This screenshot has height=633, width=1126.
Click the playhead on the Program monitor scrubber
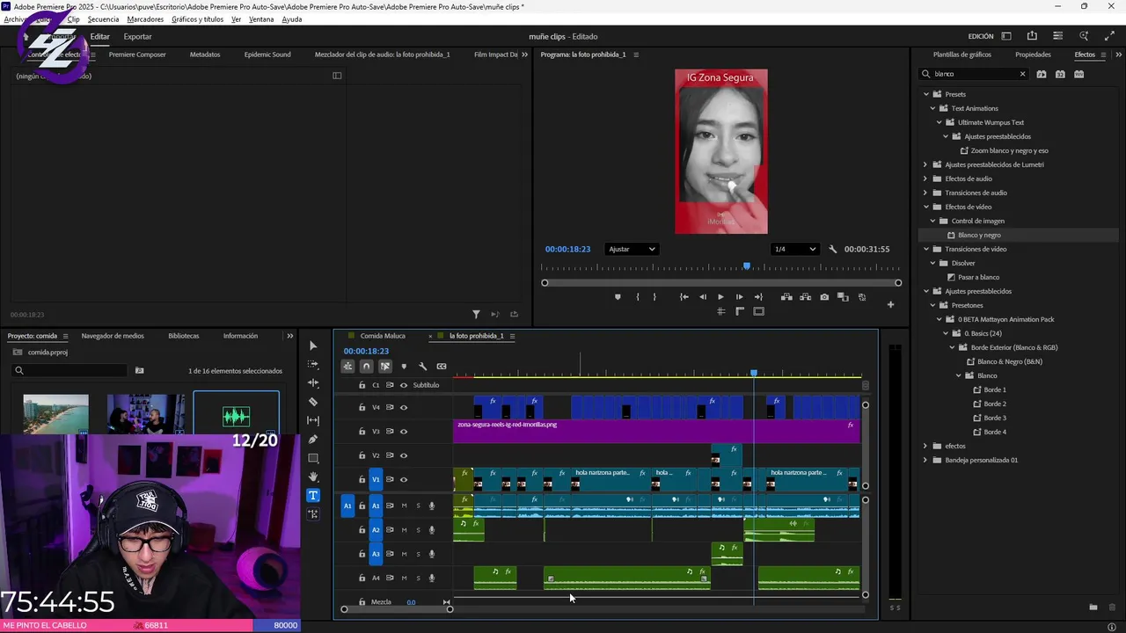coord(747,266)
